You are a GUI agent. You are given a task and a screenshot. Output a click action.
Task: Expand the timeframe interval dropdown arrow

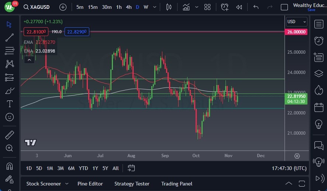[x=155, y=7]
